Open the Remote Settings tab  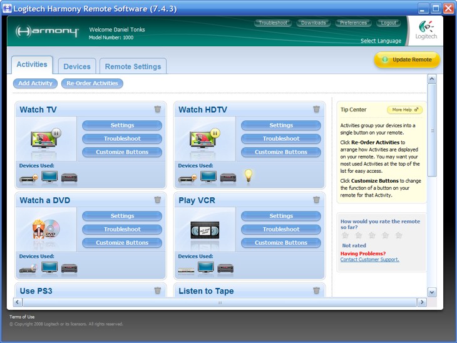[133, 66]
